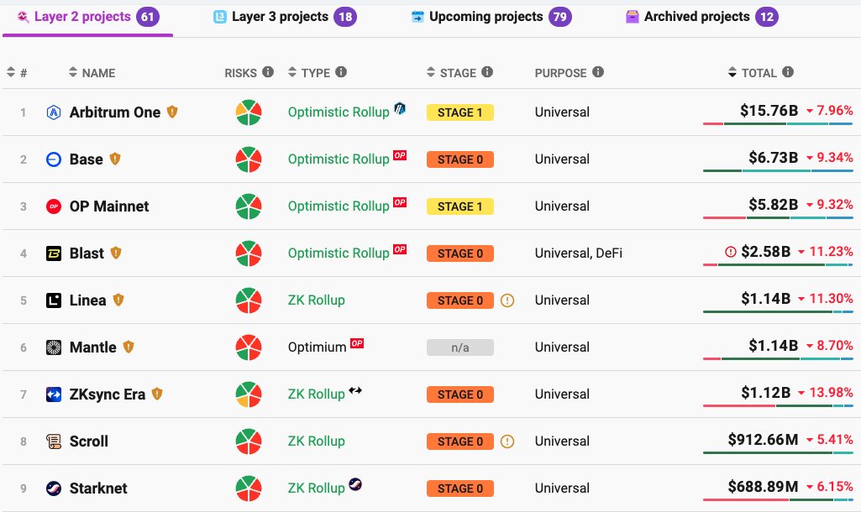This screenshot has height=512, width=861.
Task: Switch to the Layer 3 projects tab
Action: [x=280, y=17]
